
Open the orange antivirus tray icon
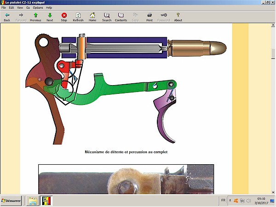(x=236, y=201)
